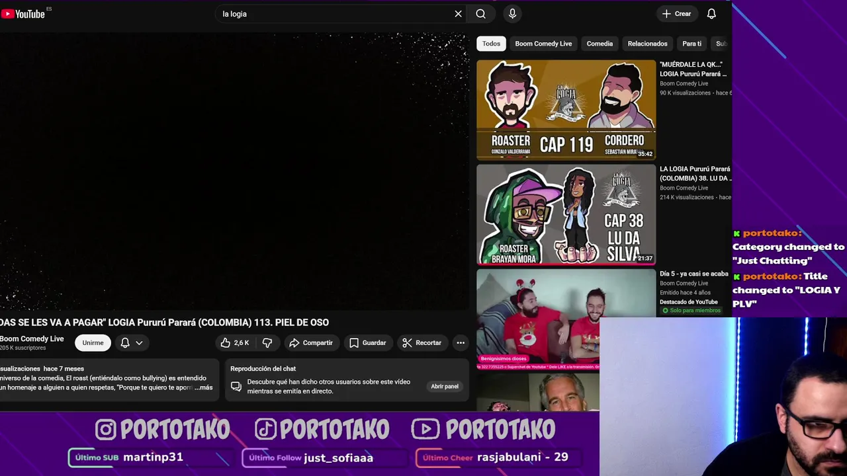
Task: Click chat message 'Title changed to LOGIA Y PLV'
Action: [x=787, y=290]
